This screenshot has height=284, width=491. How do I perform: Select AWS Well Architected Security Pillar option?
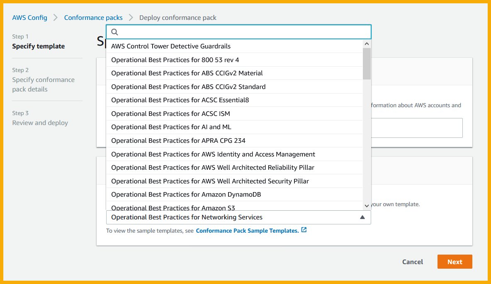click(x=234, y=181)
